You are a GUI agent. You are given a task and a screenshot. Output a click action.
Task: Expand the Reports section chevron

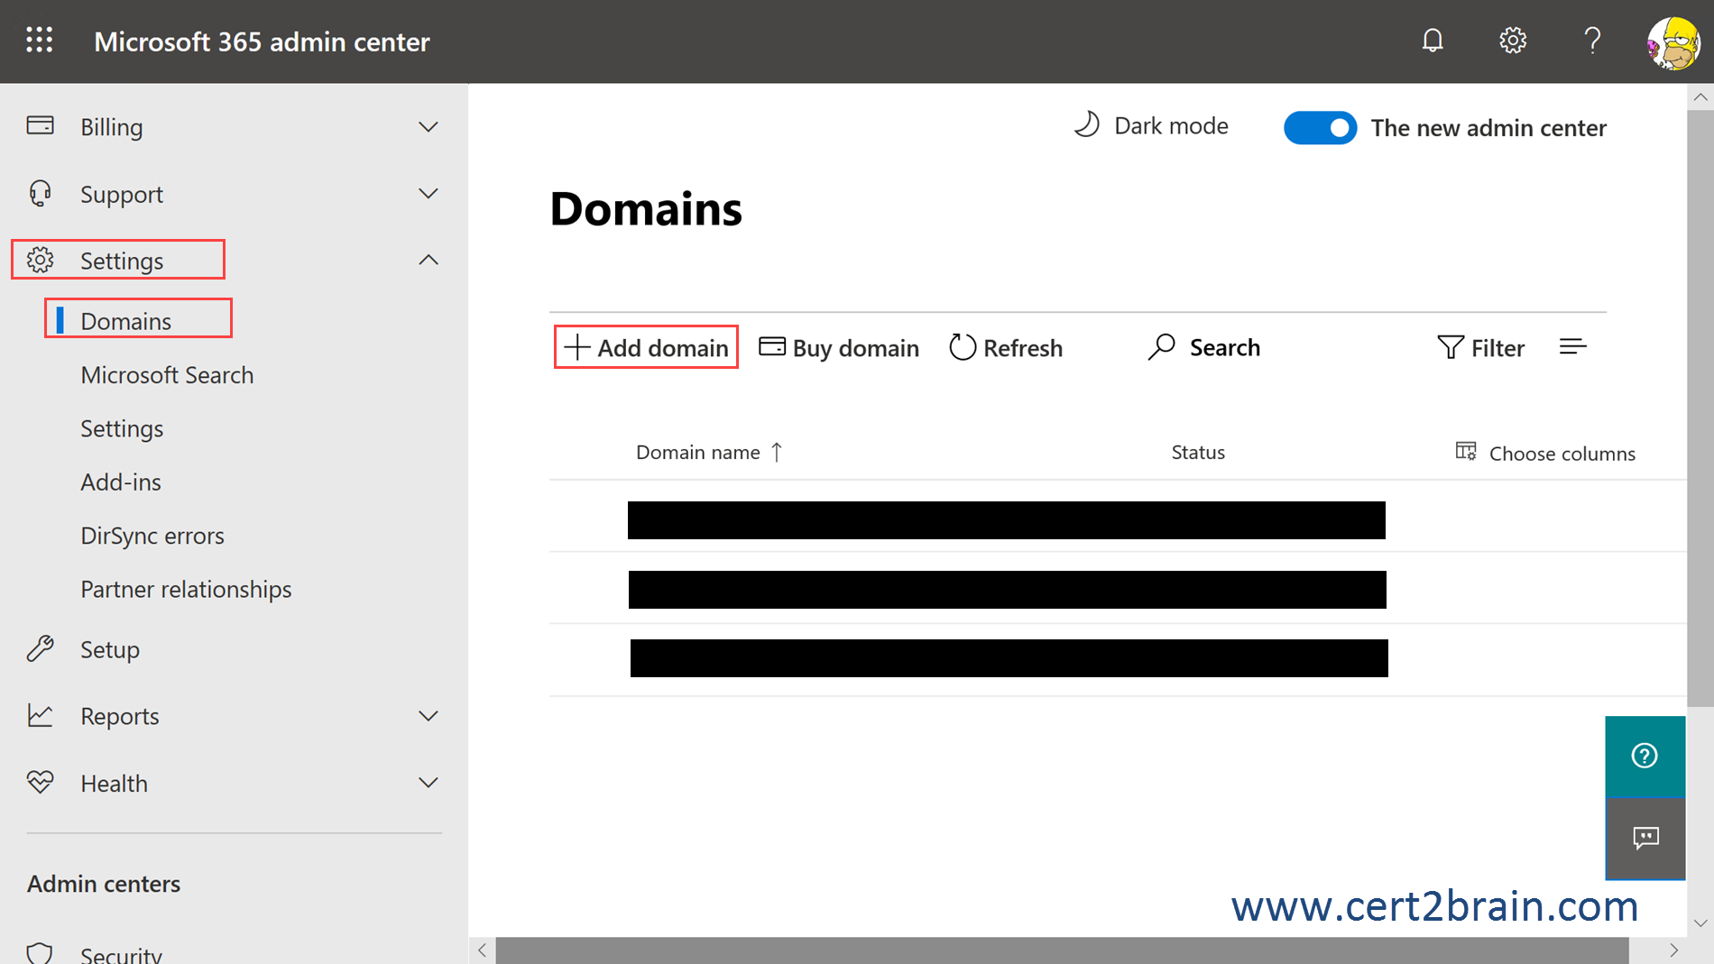pyautogui.click(x=428, y=715)
